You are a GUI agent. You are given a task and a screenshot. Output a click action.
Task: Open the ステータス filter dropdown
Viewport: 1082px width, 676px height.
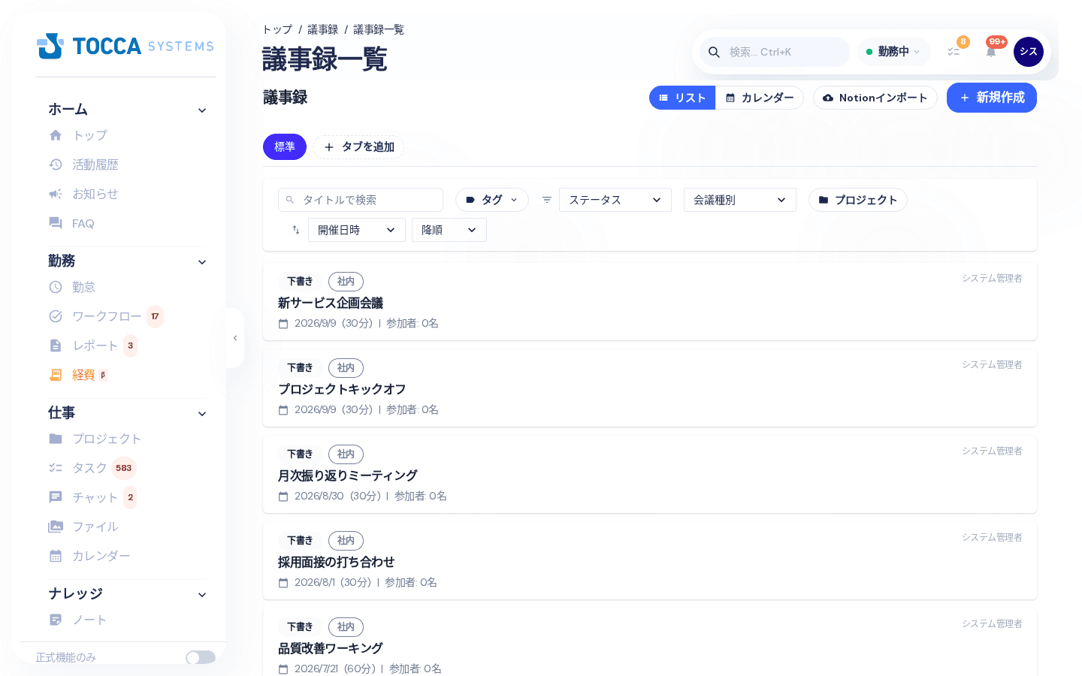pos(615,200)
